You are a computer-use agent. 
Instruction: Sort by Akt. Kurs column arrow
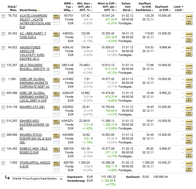(91, 4)
